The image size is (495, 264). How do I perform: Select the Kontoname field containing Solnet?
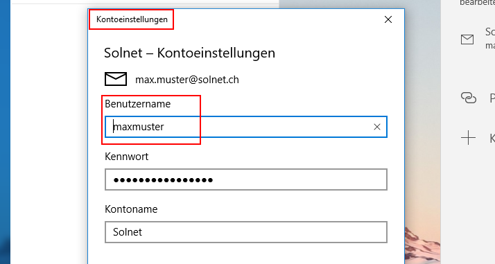click(x=246, y=232)
